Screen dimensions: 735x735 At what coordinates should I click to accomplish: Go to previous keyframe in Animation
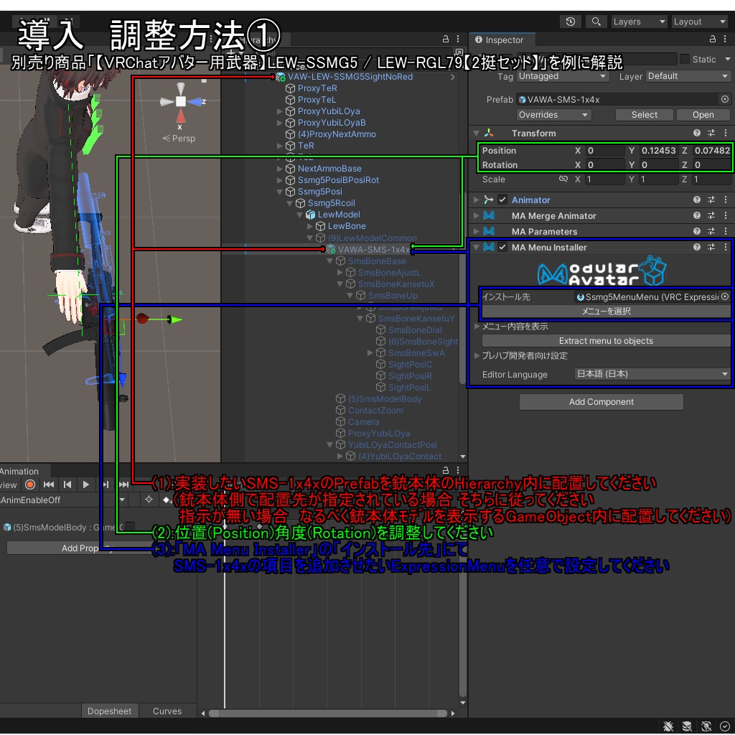point(67,484)
